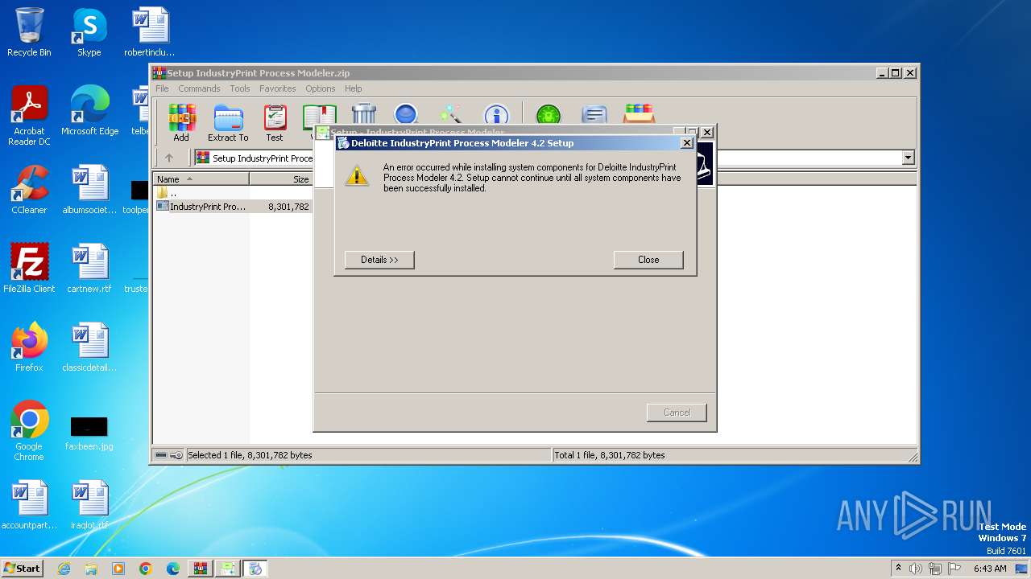The height and width of the screenshot is (579, 1031).
Task: Open Firefox desktop shortcut
Action: pyautogui.click(x=29, y=347)
